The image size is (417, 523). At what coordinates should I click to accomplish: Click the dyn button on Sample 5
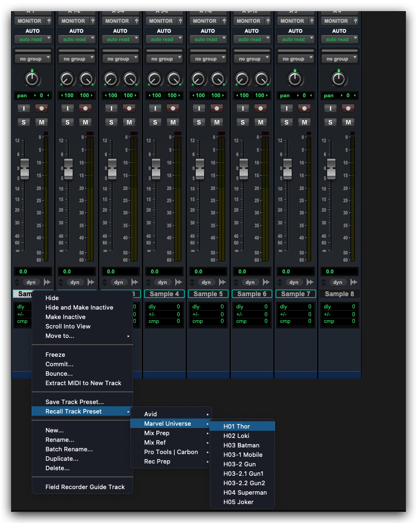click(206, 282)
